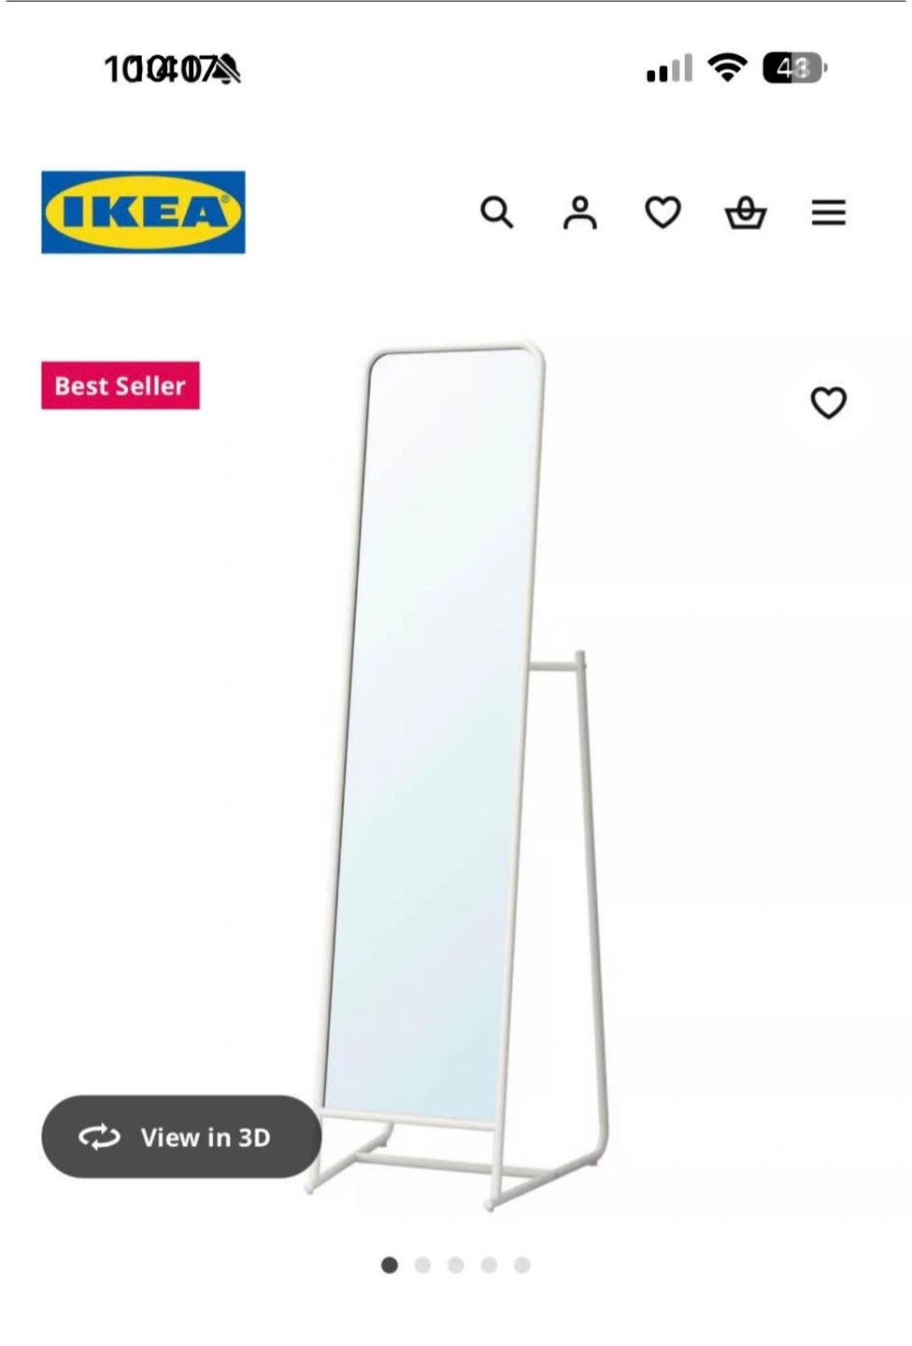
Task: Open the account profile icon
Action: 579,212
